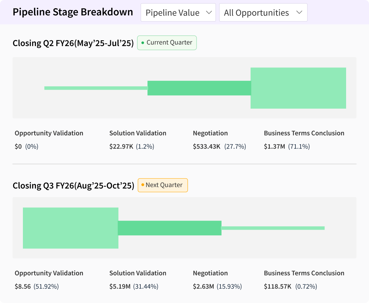Screen dimensions: 369x303
Task: Click the Current Quarter badge
Action: tap(167, 43)
